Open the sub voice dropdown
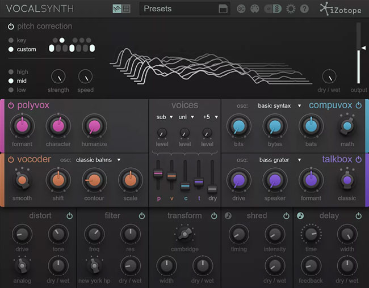This screenshot has height=288, width=369. pos(164,117)
